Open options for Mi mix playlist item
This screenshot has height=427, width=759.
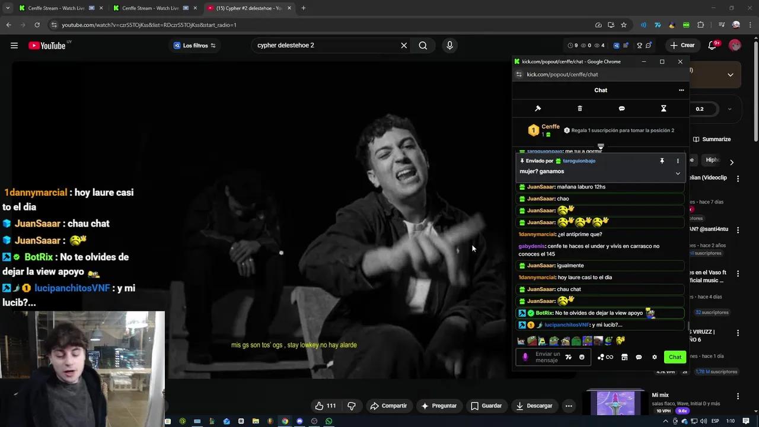tap(738, 396)
